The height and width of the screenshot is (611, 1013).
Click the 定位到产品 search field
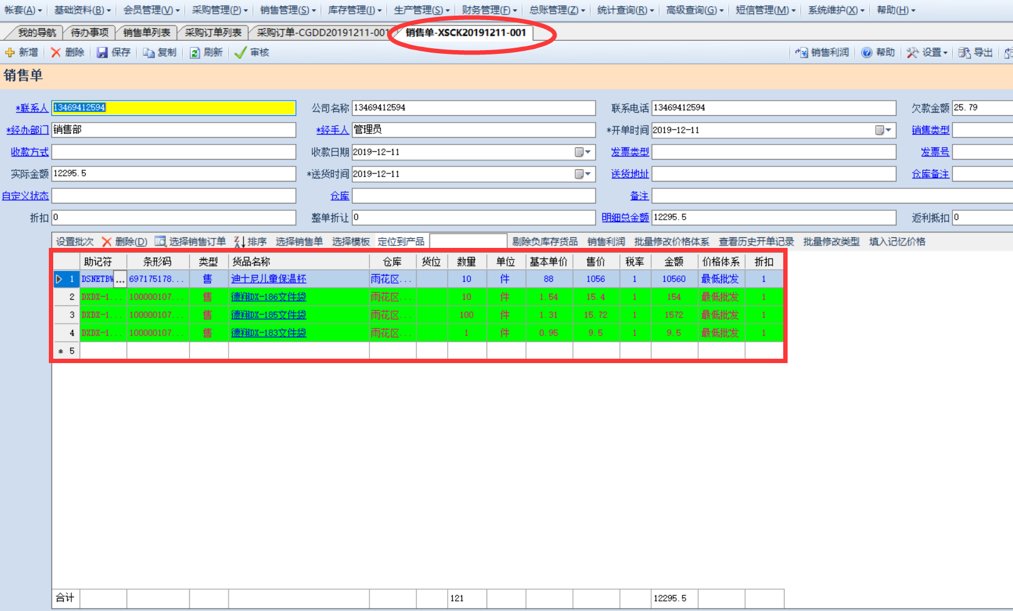[468, 242]
